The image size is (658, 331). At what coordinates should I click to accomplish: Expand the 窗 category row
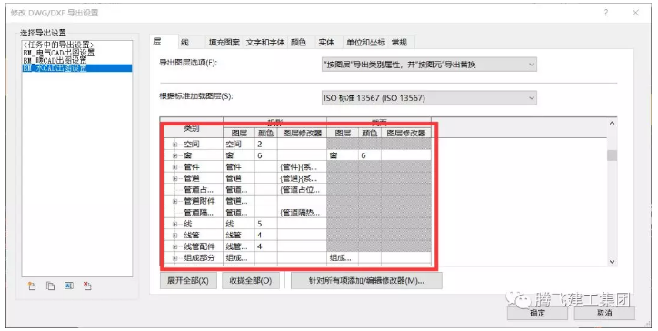(x=175, y=155)
